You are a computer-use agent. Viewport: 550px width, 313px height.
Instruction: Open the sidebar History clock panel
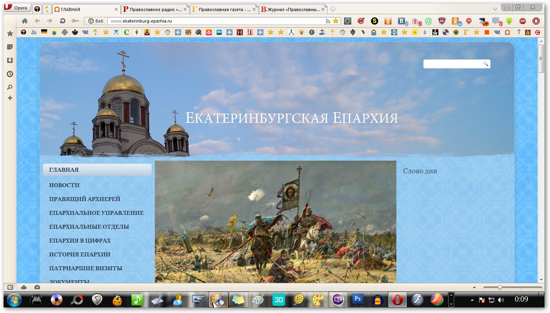pyautogui.click(x=10, y=74)
